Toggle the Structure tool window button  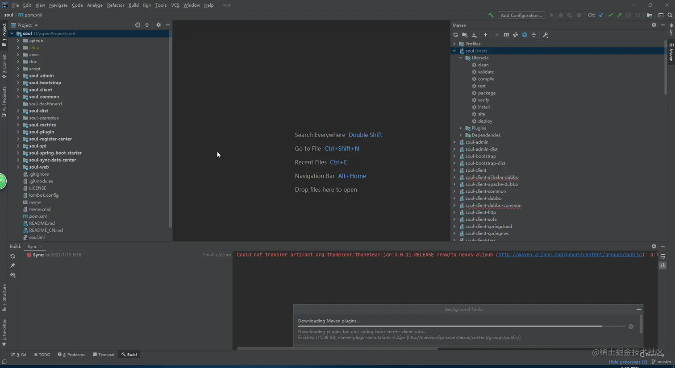4,298
